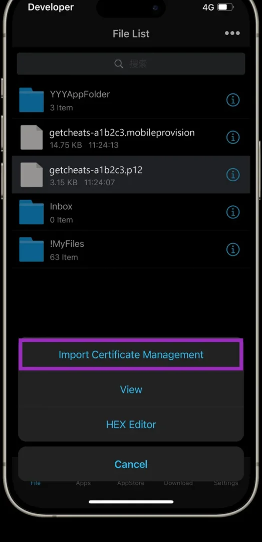Screen dimensions: 262x542
Task: Open the !MyFiles folder icon
Action: [x=32, y=249]
